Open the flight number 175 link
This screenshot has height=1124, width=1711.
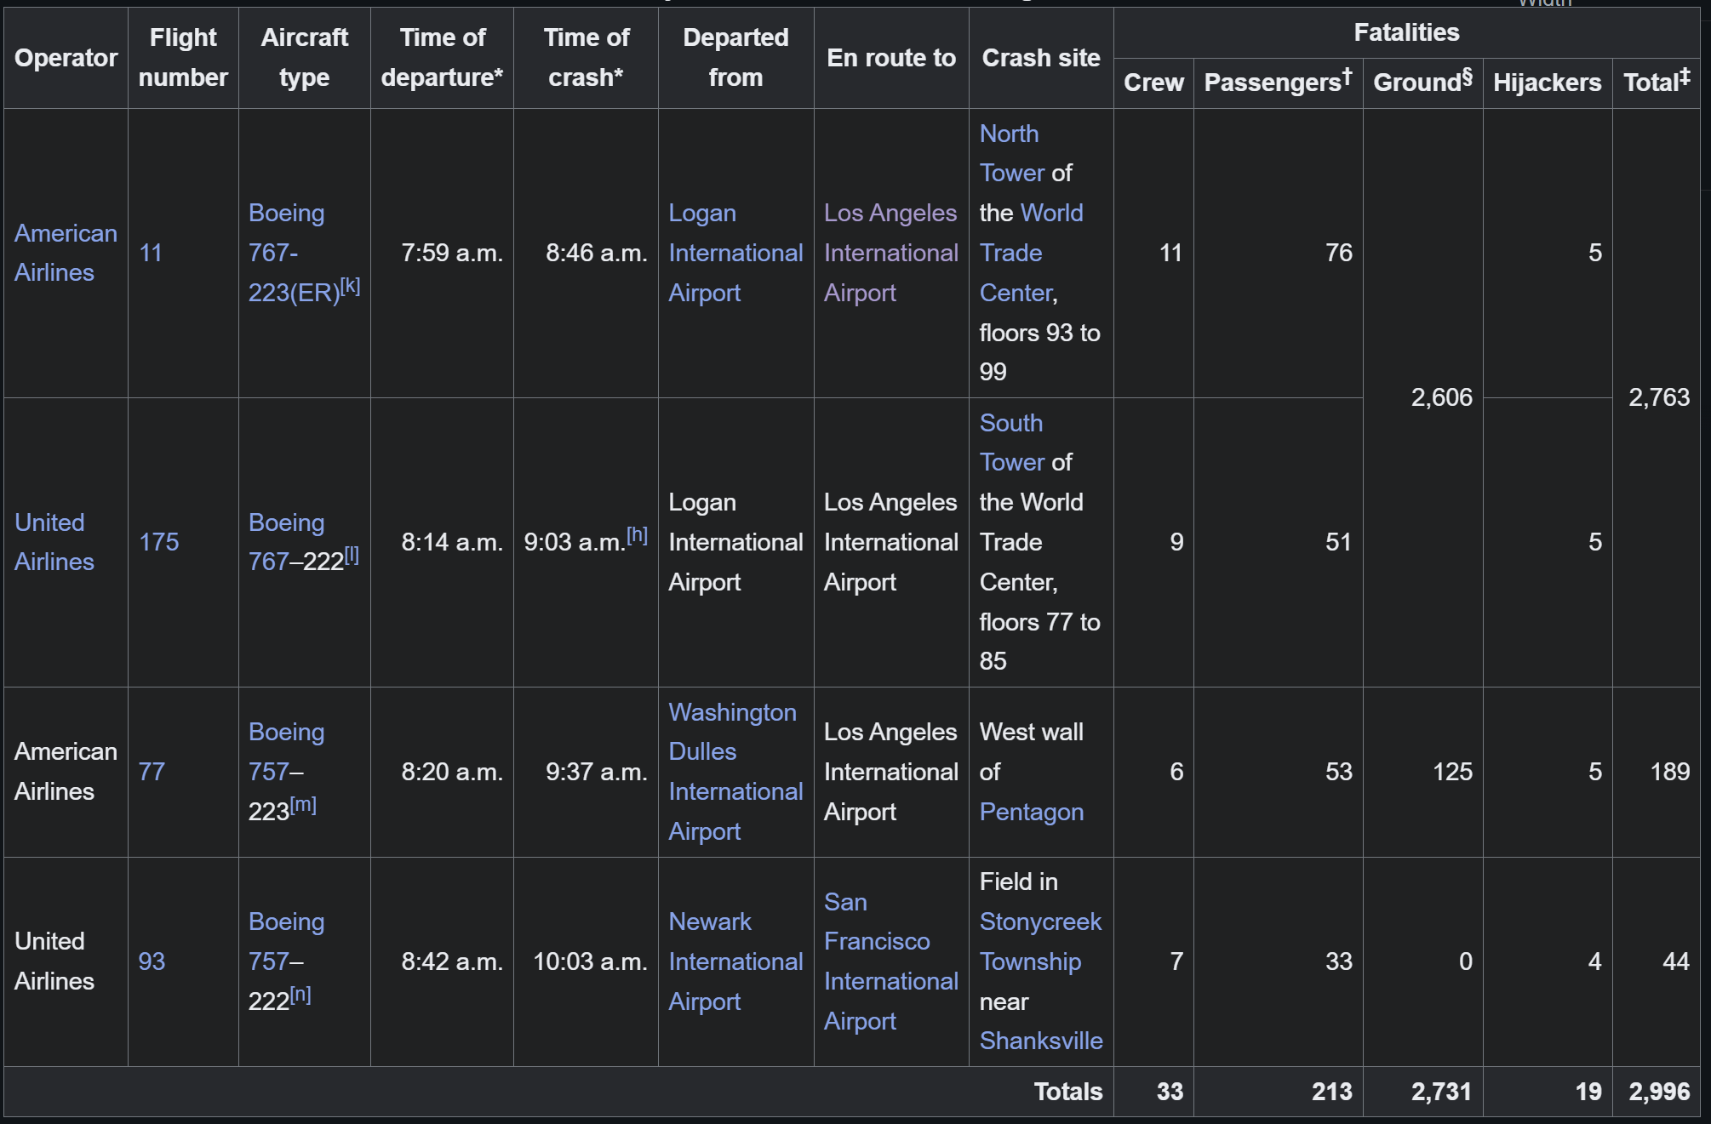coord(159,542)
